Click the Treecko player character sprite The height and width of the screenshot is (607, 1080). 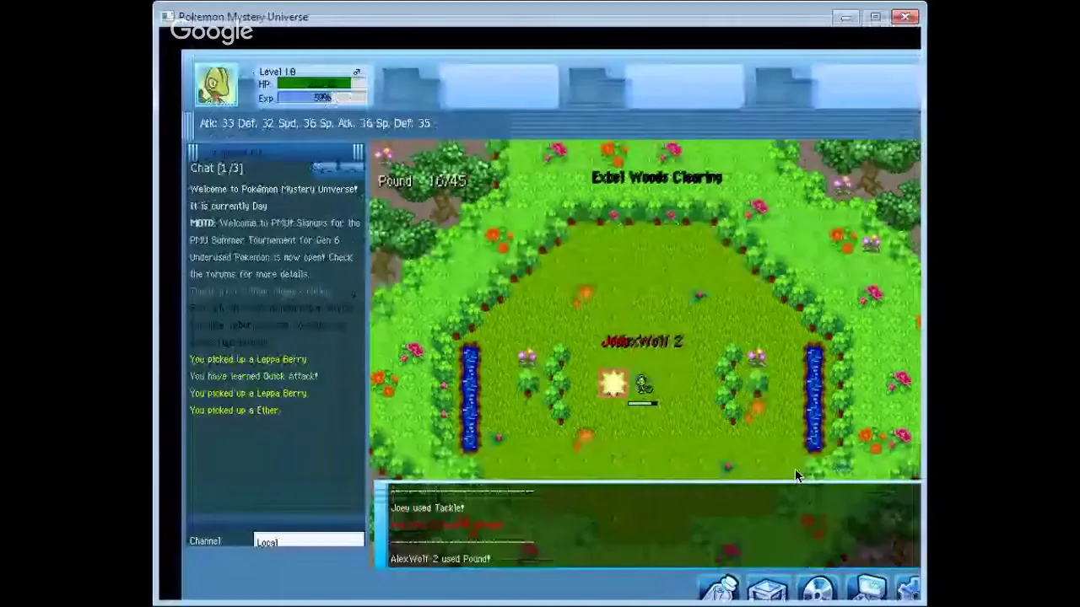pos(643,385)
